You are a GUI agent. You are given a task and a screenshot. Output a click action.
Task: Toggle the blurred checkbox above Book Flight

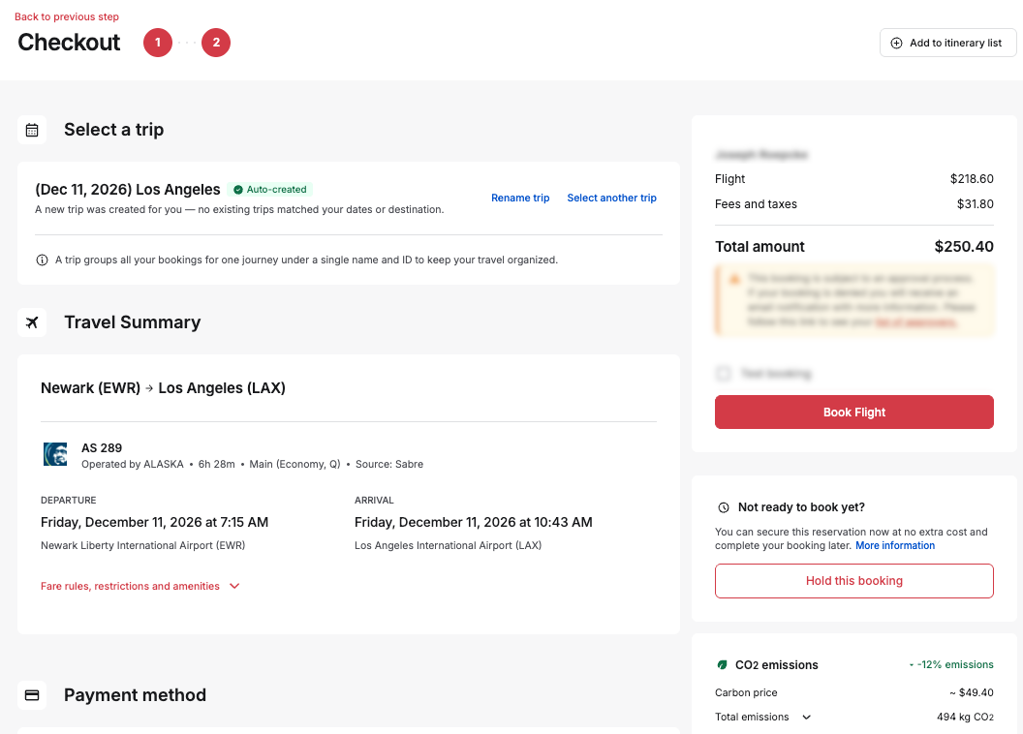click(x=723, y=374)
